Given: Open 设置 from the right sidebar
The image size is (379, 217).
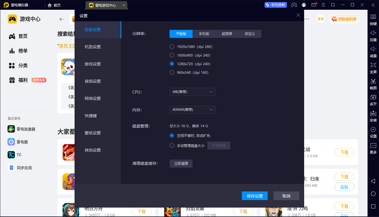Looking at the screenshot, I should pyautogui.click(x=373, y=132).
